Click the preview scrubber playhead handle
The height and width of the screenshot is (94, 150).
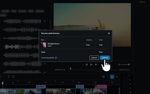[71, 69]
